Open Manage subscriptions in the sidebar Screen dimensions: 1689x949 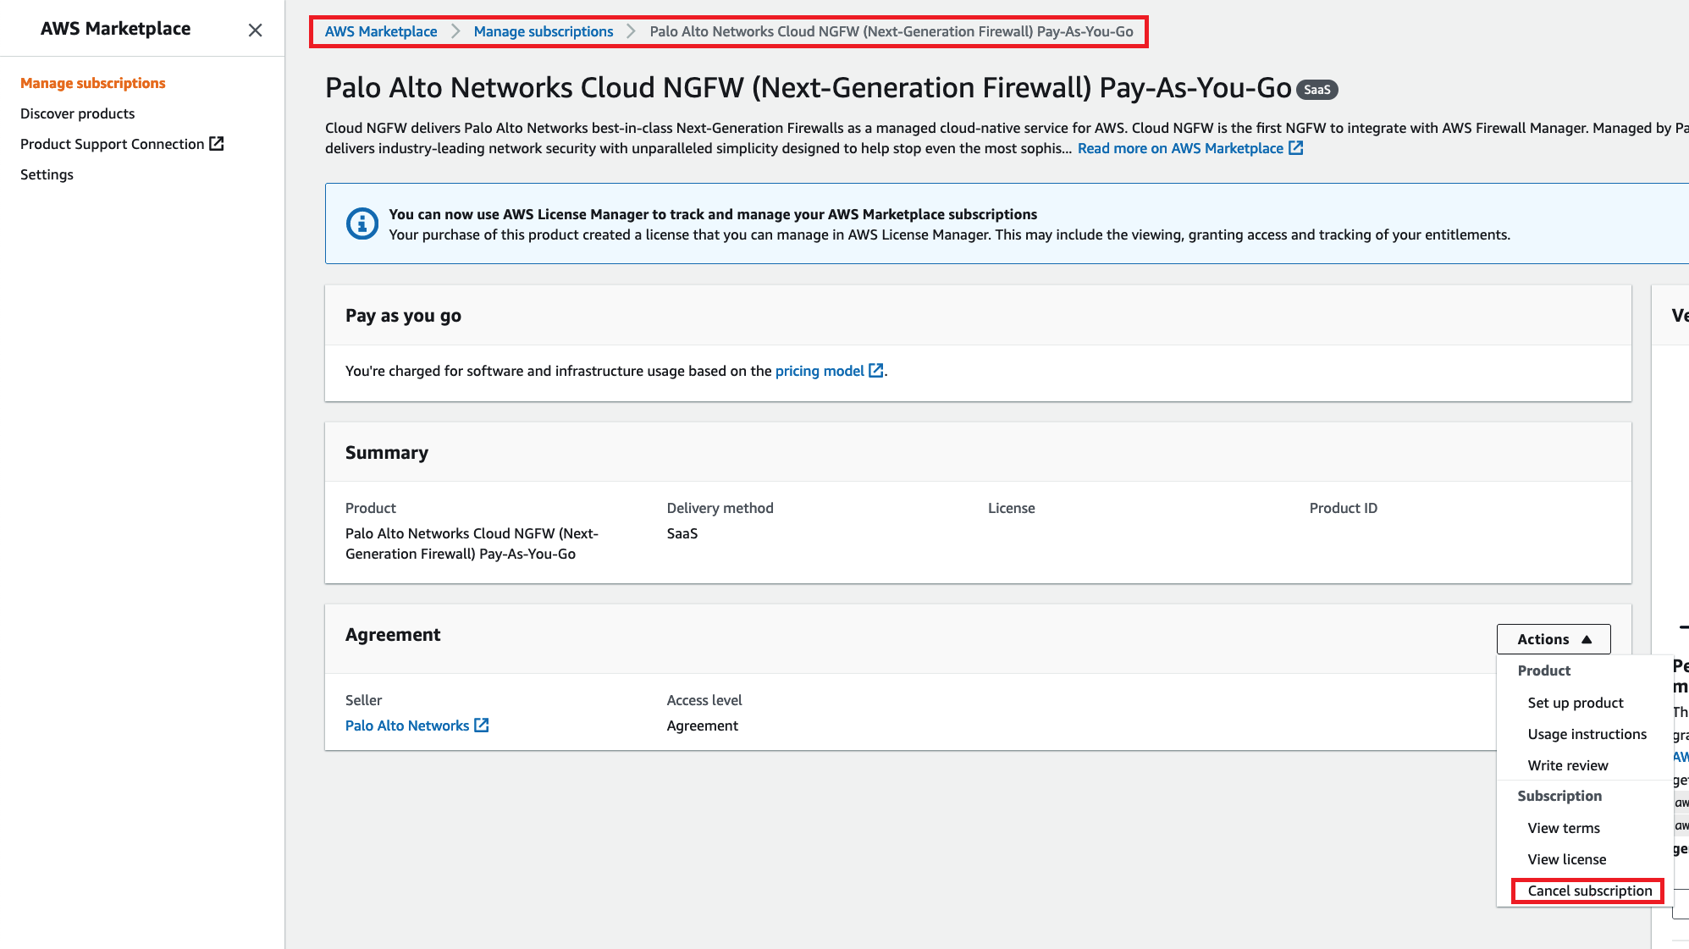[93, 83]
